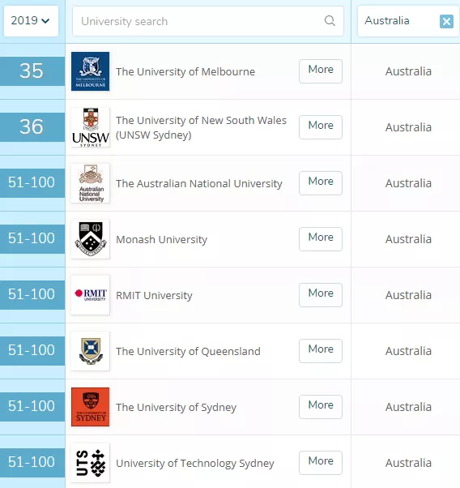Open the 2019 year dropdown

coord(31,21)
